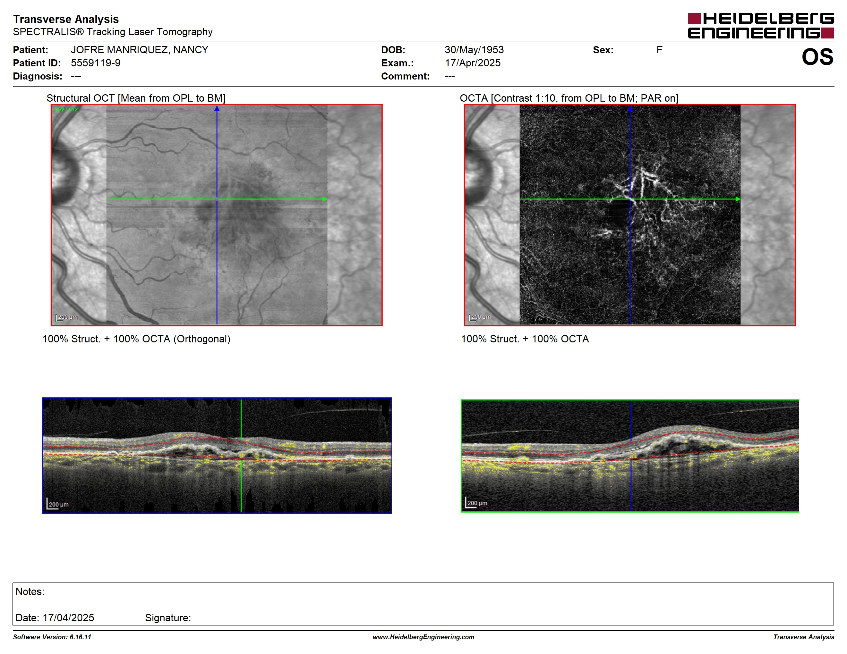
Task: Click the exam date 17/Apr/2025
Action: pos(472,63)
